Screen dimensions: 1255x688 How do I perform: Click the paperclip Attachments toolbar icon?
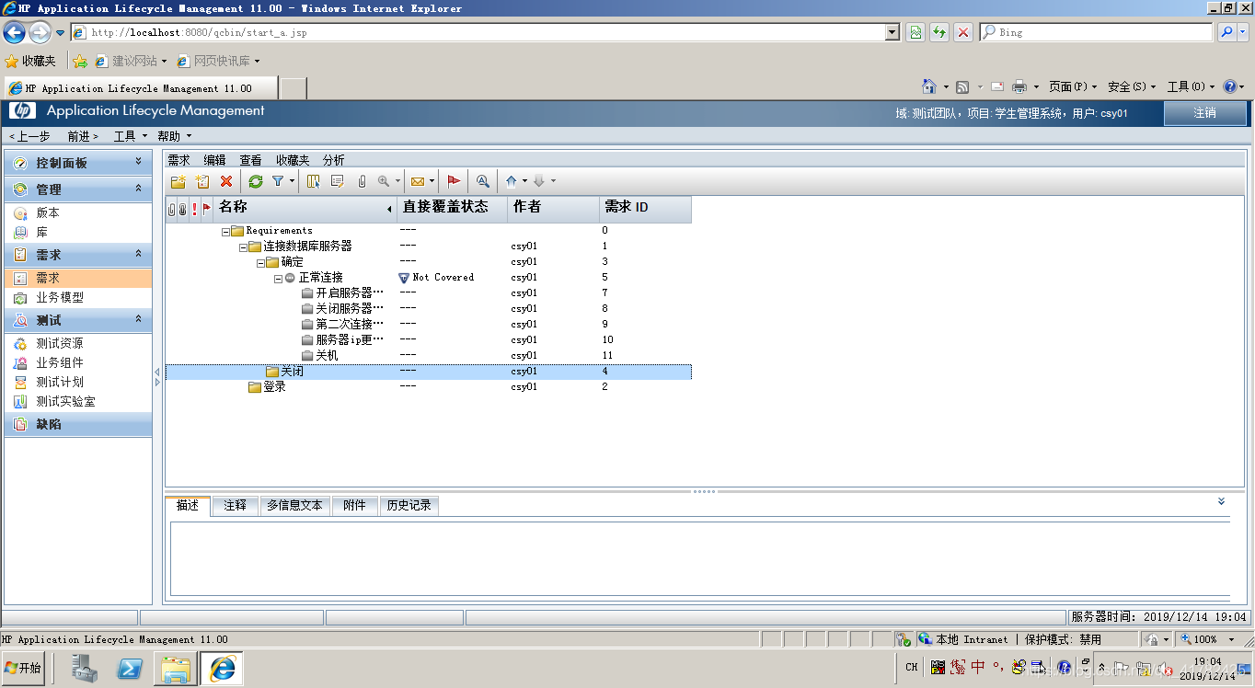pyautogui.click(x=362, y=181)
